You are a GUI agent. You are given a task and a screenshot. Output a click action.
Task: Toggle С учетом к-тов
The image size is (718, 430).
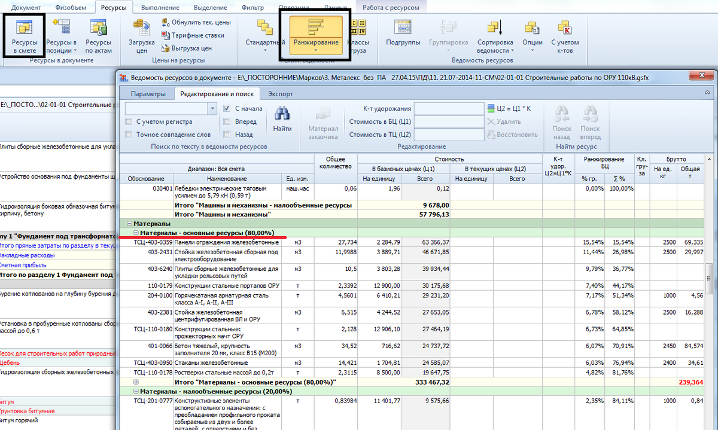(x=565, y=36)
